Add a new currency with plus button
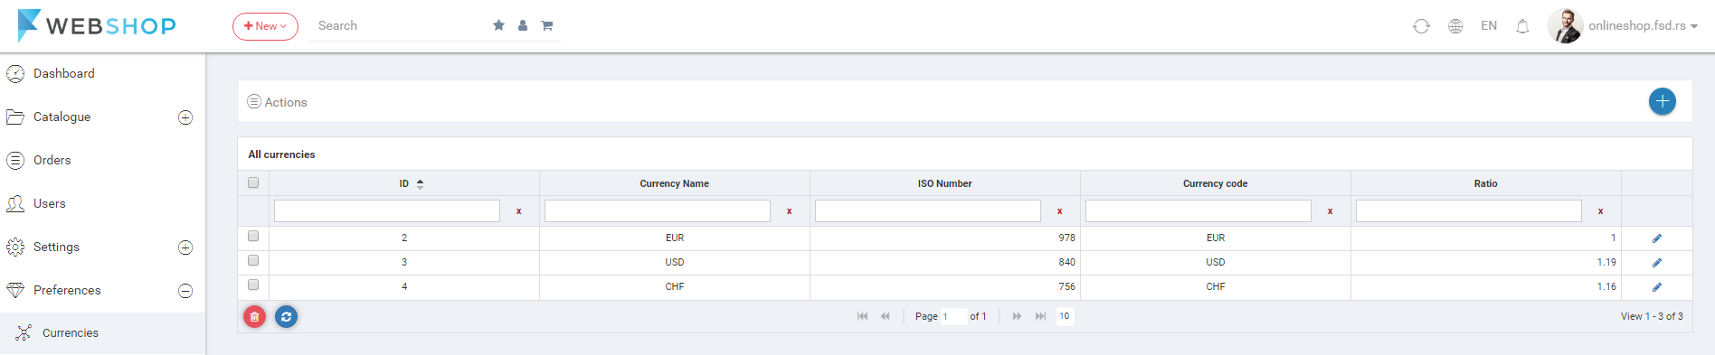Viewport: 1715px width, 355px height. point(1662,101)
